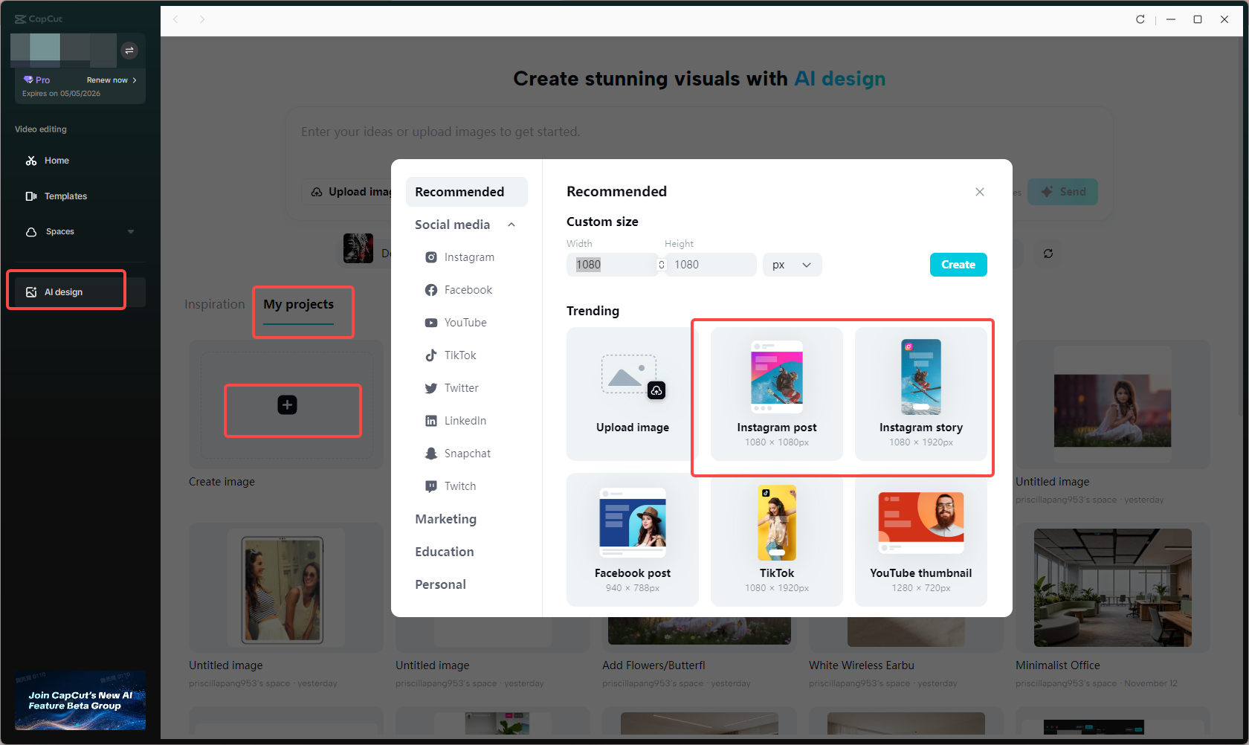Image resolution: width=1249 pixels, height=745 pixels.
Task: Open the Renew now link
Action: tap(108, 80)
